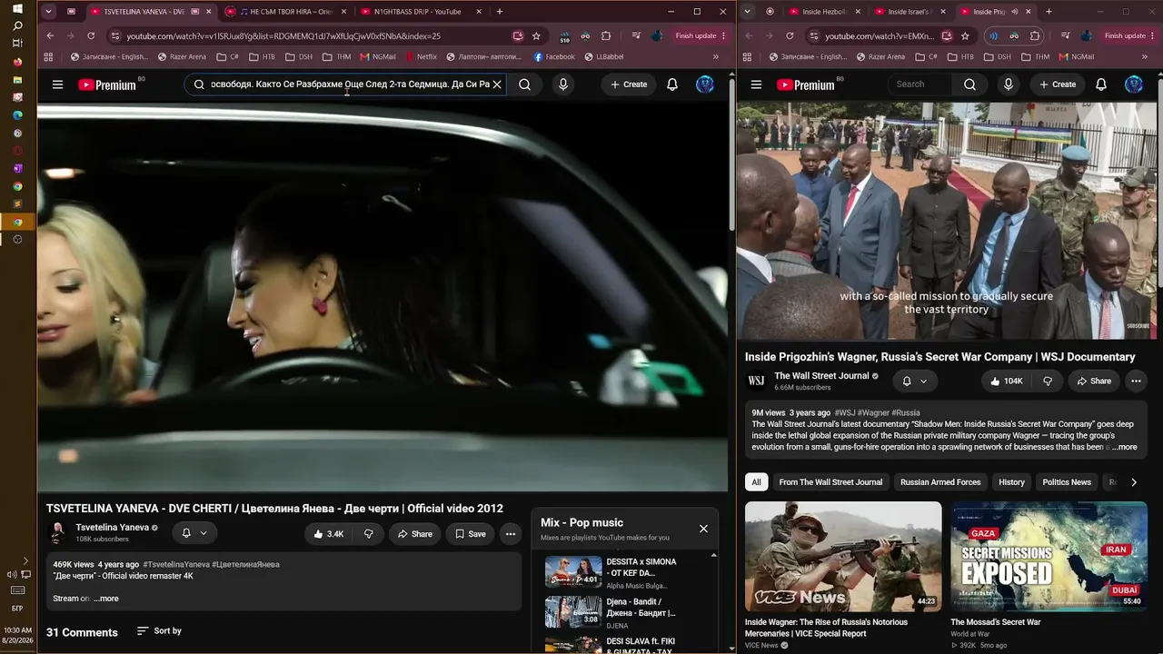Open notification options dropdown for Tsvetelina Yaneva channel
Viewport: 1163px width, 654px height.
coord(194,533)
